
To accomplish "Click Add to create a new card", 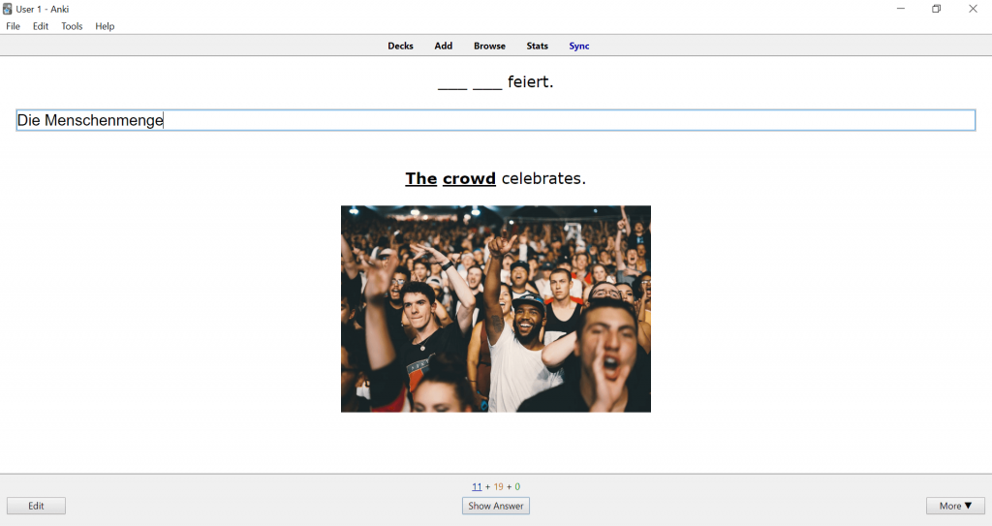I will point(444,46).
